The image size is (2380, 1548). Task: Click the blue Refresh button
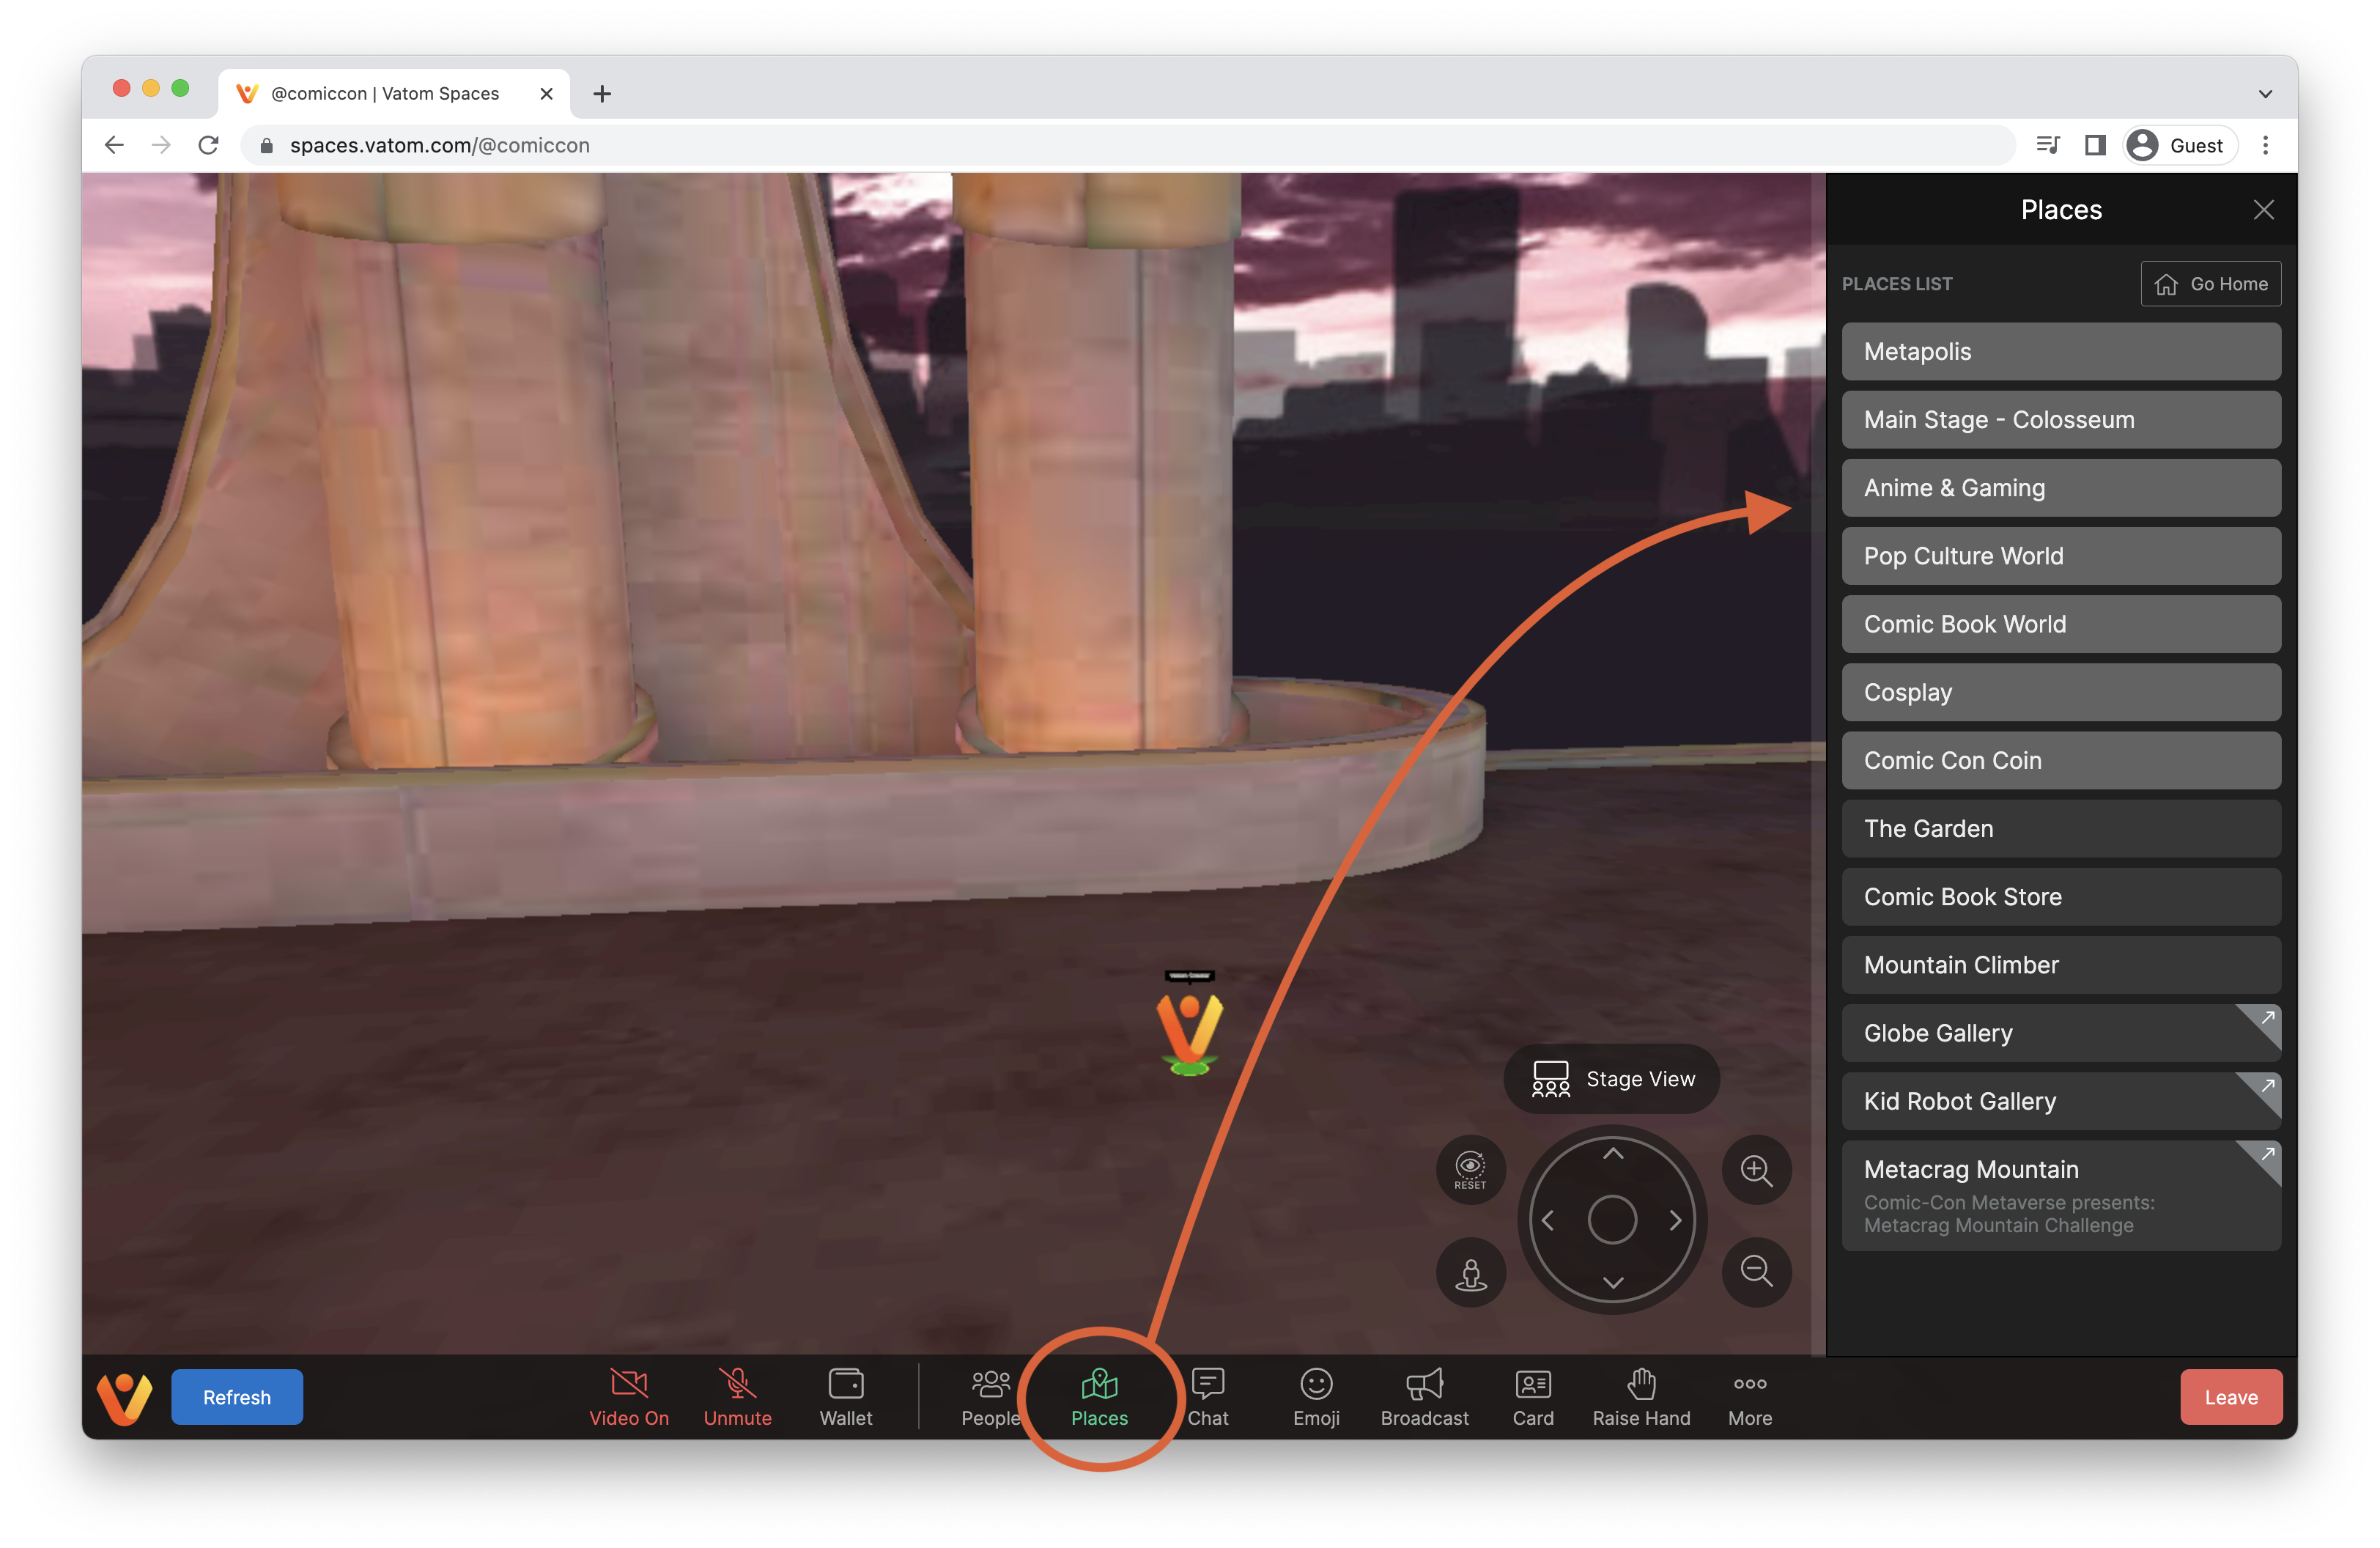[x=237, y=1397]
